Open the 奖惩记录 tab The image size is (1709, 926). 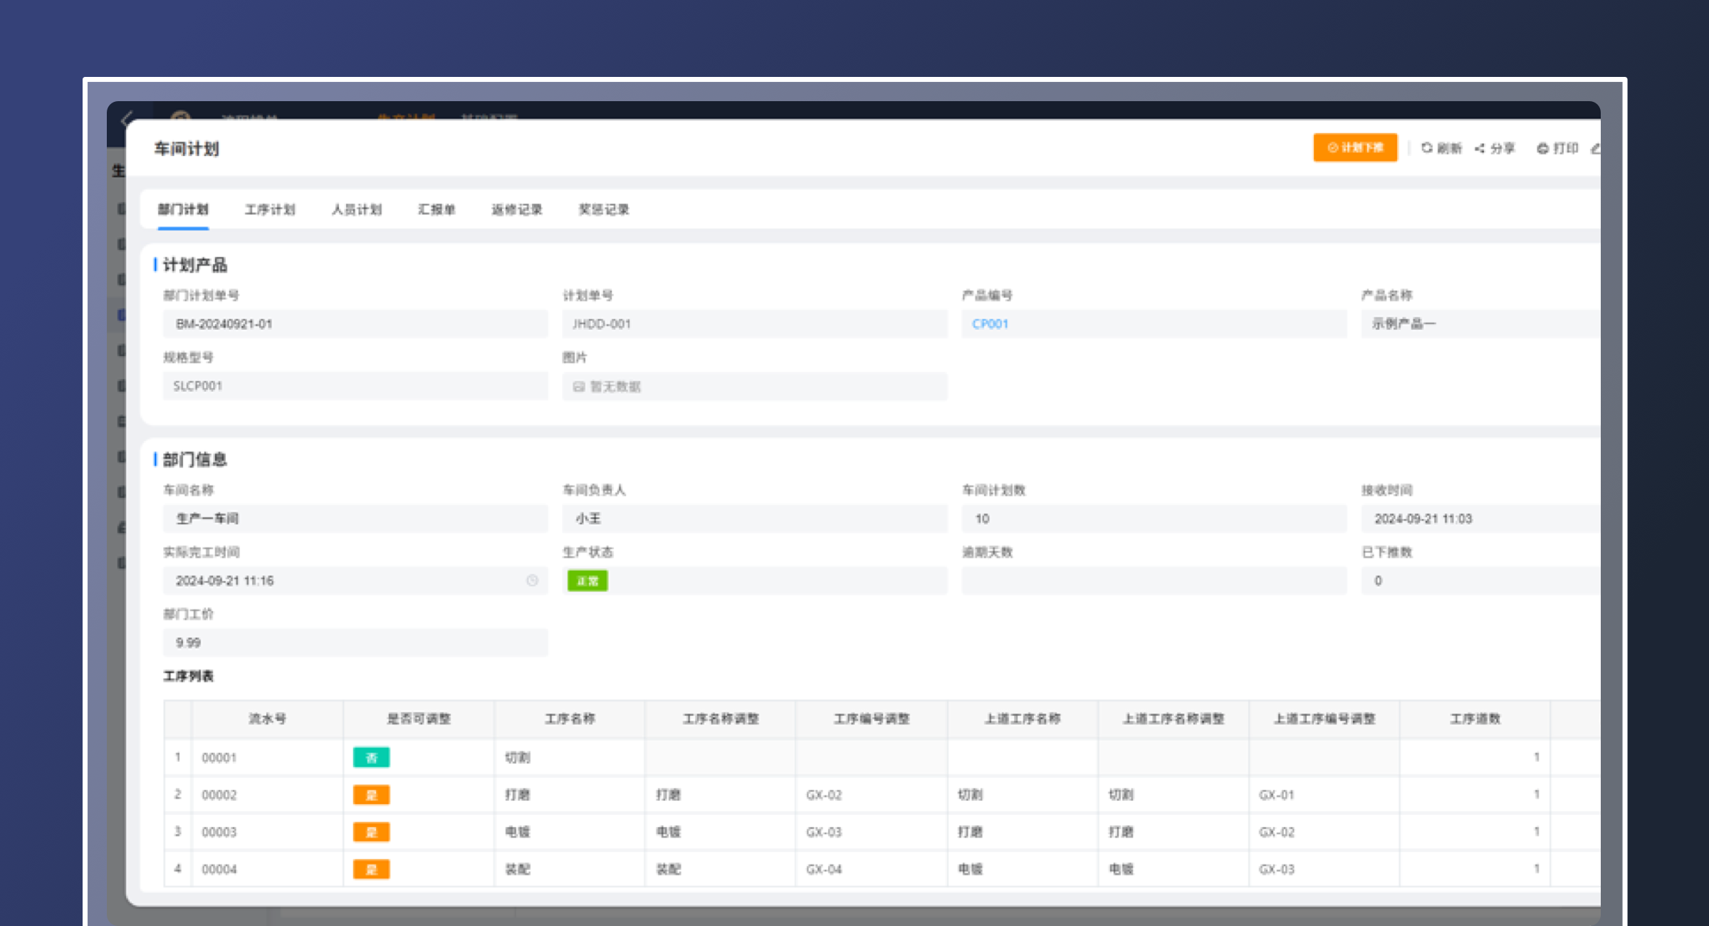[604, 209]
